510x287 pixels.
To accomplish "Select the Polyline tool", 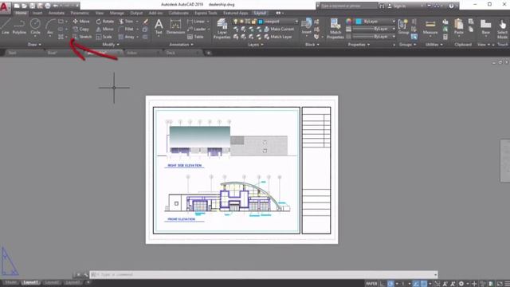I will [x=19, y=26].
